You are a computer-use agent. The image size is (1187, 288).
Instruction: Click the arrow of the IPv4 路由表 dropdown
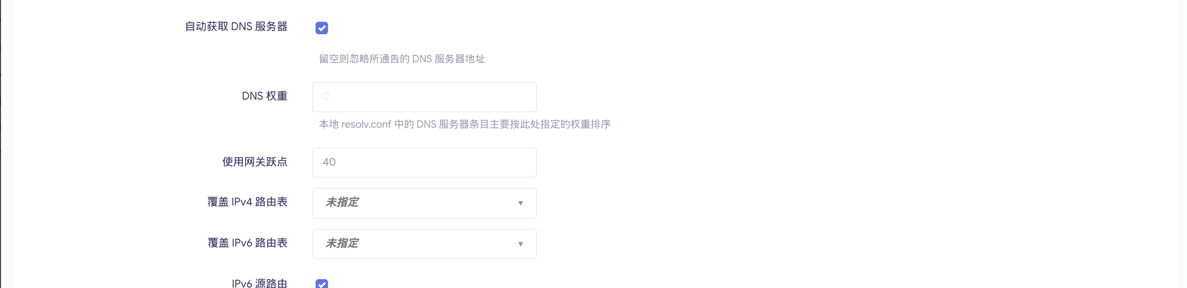tap(520, 203)
